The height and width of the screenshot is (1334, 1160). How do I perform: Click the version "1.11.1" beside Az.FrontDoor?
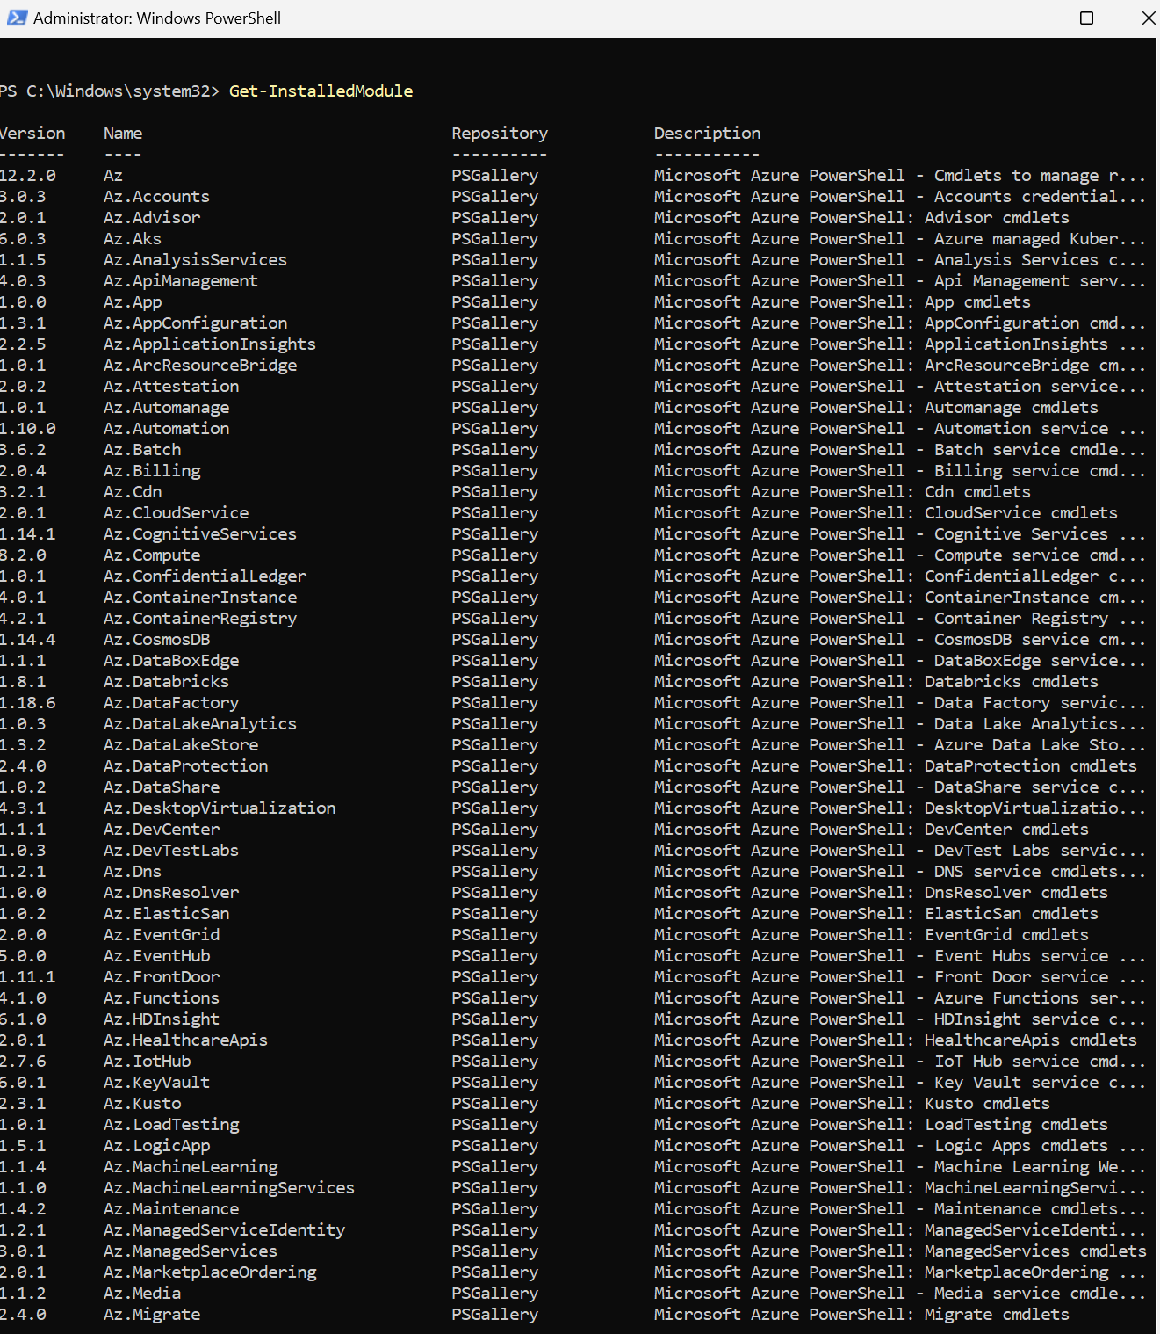27,977
